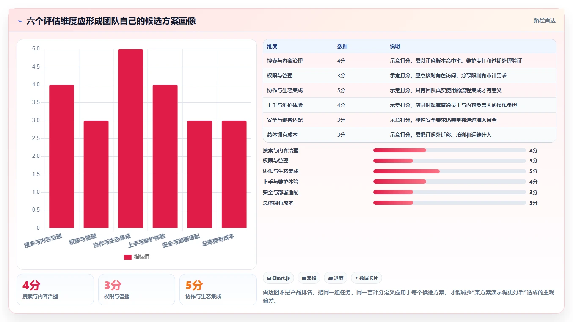This screenshot has height=322, width=573.
Task: Open the 4分 搜索与内容治理 data card
Action: (55, 289)
